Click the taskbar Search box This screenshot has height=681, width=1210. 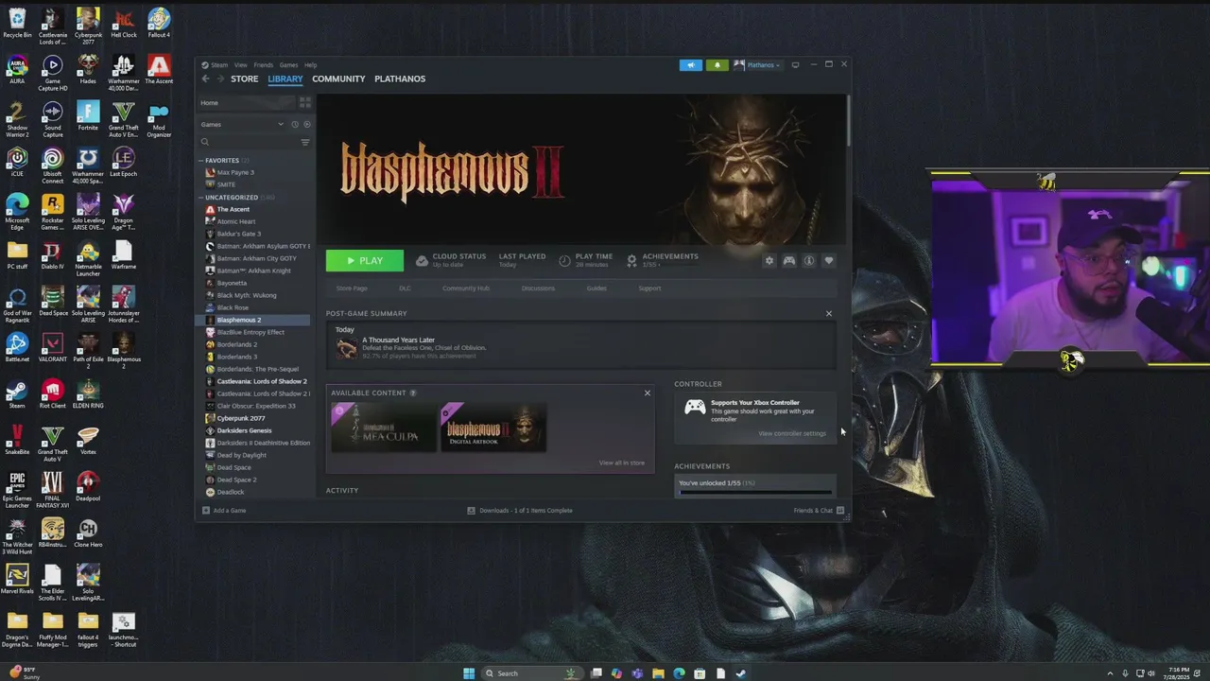coord(531,673)
